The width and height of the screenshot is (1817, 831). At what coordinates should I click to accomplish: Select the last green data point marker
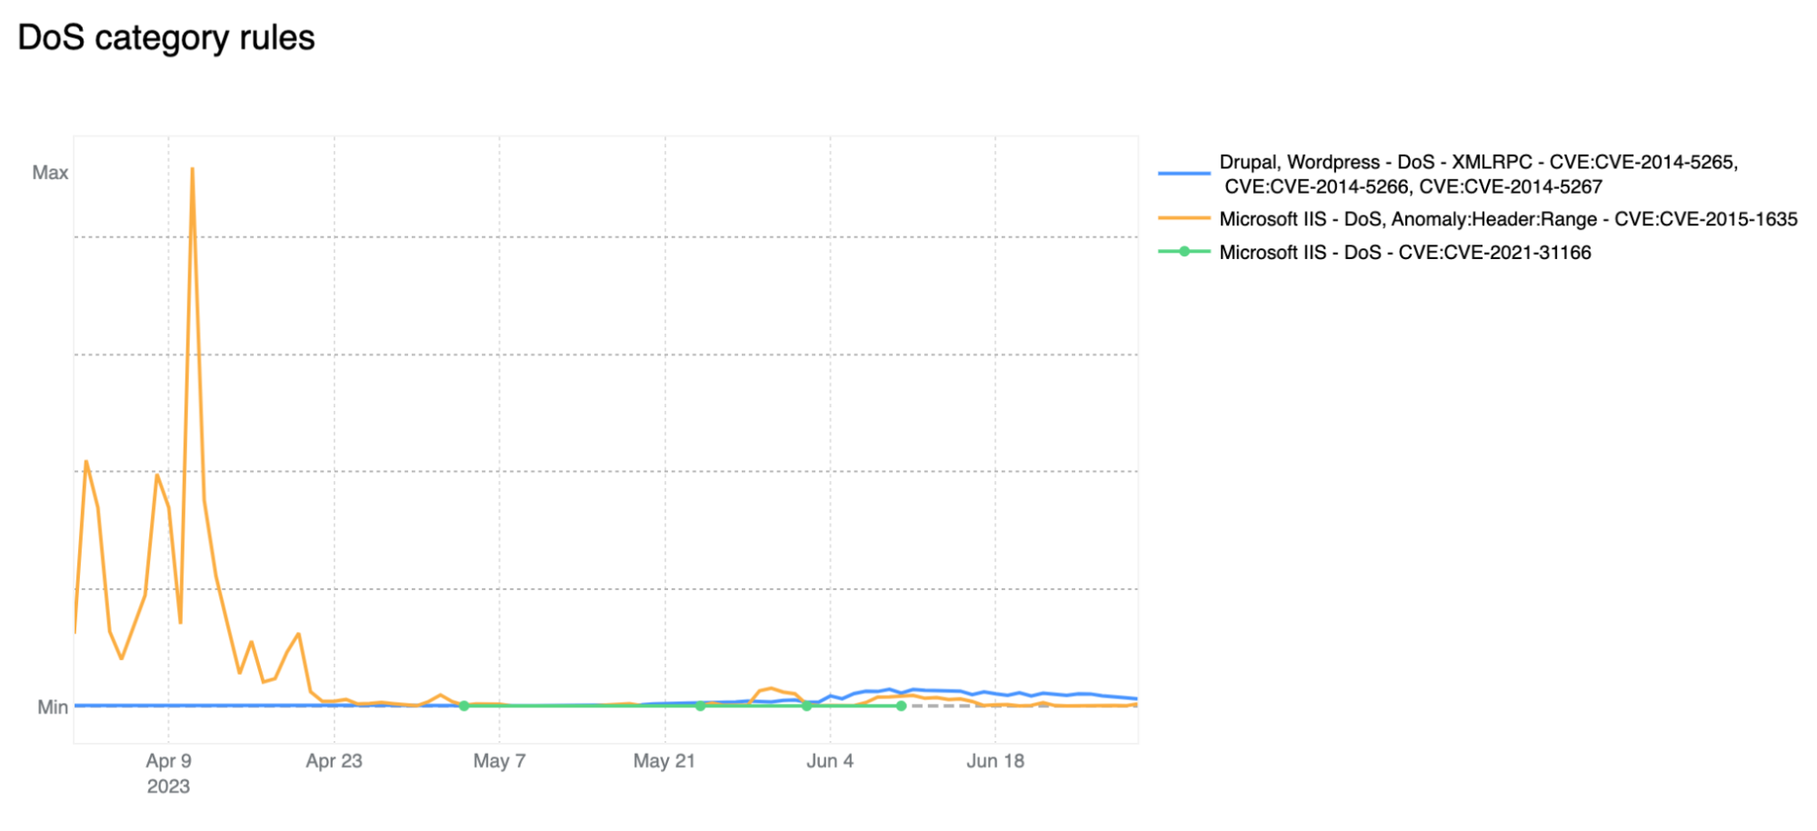tap(901, 706)
